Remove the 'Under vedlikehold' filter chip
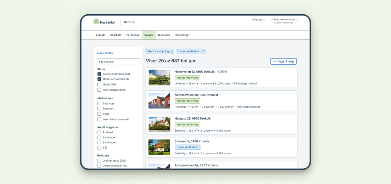Image resolution: width=391 pixels, height=184 pixels. pos(203,51)
